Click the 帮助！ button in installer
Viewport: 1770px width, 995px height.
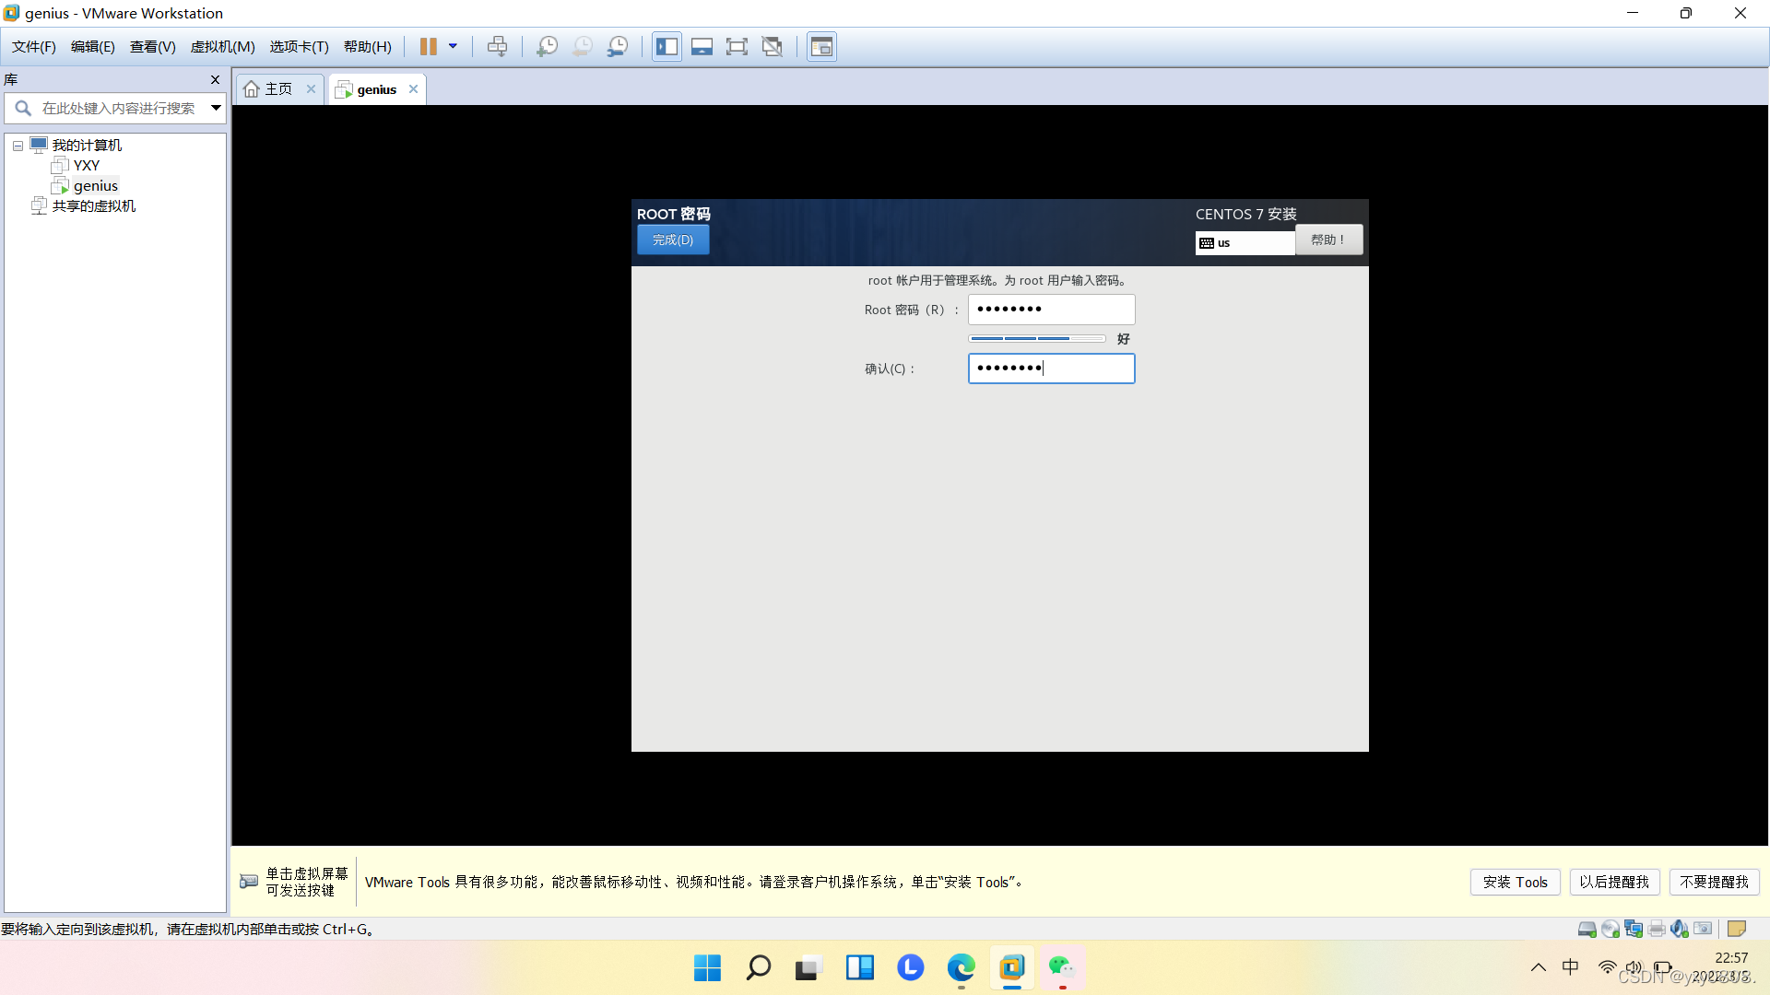point(1328,240)
